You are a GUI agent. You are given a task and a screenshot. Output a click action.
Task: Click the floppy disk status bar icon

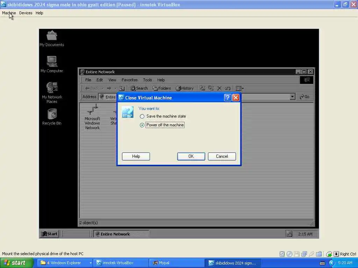[x=297, y=254]
